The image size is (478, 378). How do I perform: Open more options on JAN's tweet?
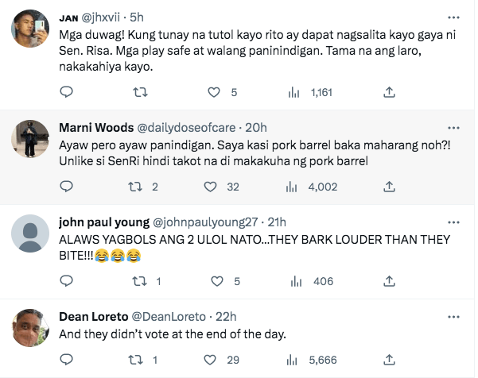(453, 17)
